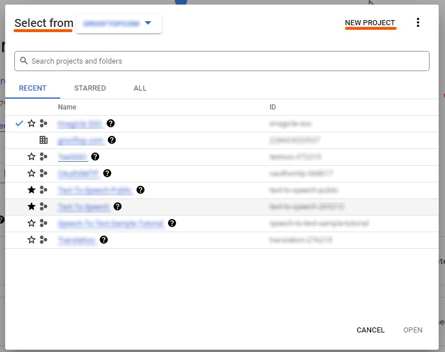Click help icon beside the Translation project
This screenshot has height=352, width=445.
pyautogui.click(x=104, y=240)
